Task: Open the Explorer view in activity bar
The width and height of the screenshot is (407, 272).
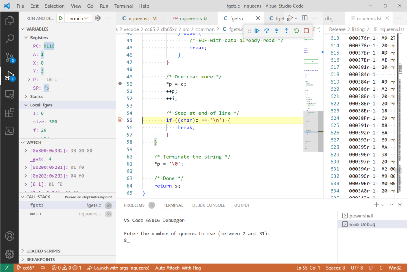Action: (10, 21)
